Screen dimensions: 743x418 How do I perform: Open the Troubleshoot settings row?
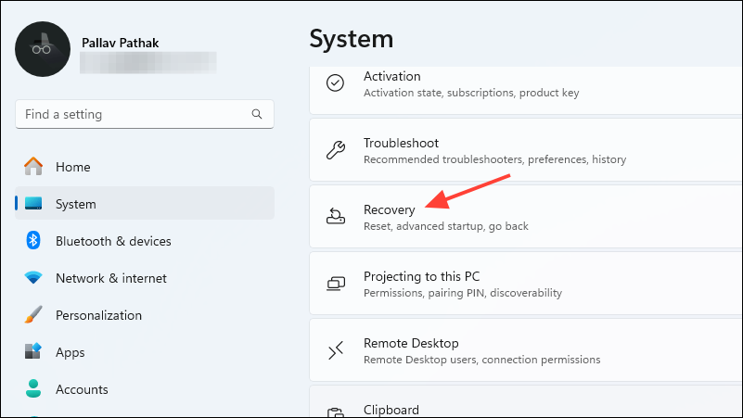(525, 150)
